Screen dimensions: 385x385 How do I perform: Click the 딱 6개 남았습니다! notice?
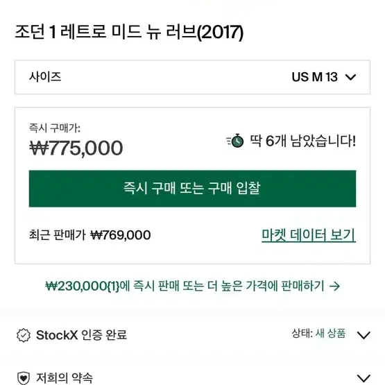coord(302,141)
